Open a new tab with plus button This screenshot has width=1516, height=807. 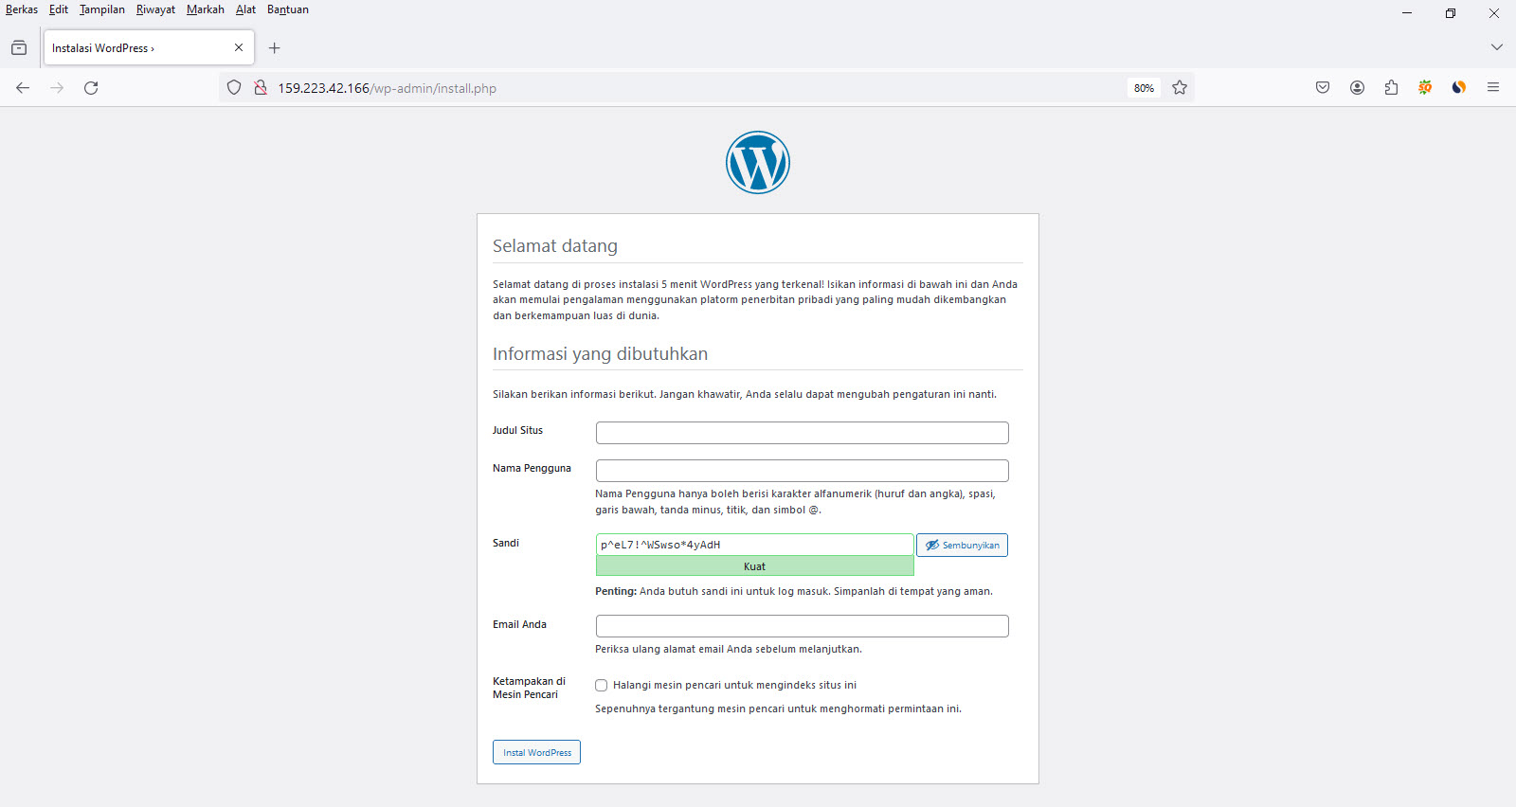tap(275, 48)
